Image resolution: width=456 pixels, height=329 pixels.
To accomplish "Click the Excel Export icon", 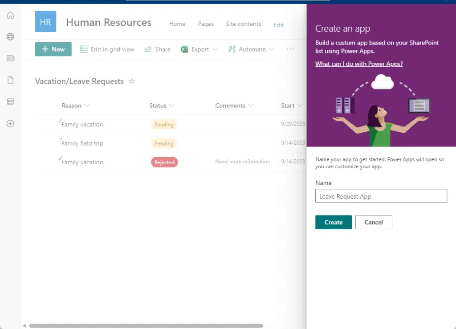I will point(184,49).
